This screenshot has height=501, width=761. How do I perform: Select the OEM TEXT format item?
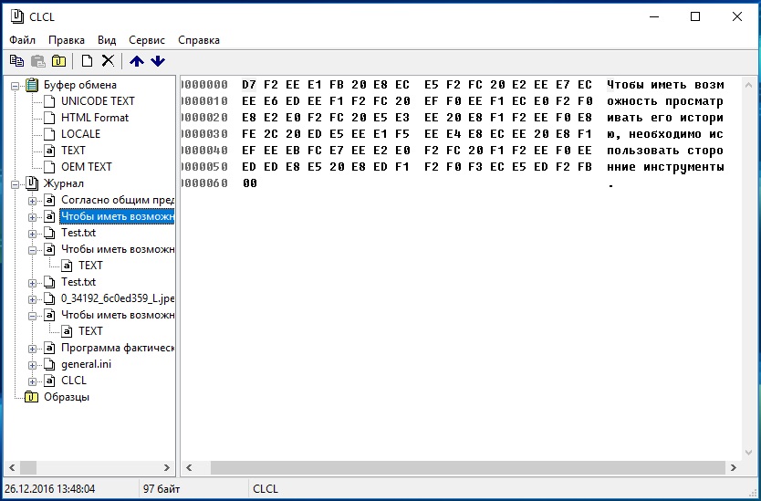coord(87,167)
